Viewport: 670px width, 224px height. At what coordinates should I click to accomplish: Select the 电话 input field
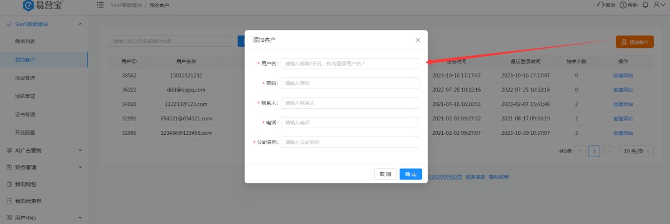tap(350, 123)
